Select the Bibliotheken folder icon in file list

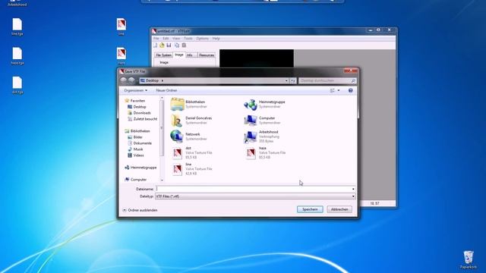[177, 105]
